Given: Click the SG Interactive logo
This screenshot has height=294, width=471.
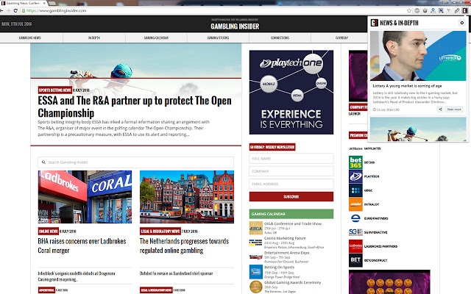Looking at the screenshot, I should click(355, 232).
